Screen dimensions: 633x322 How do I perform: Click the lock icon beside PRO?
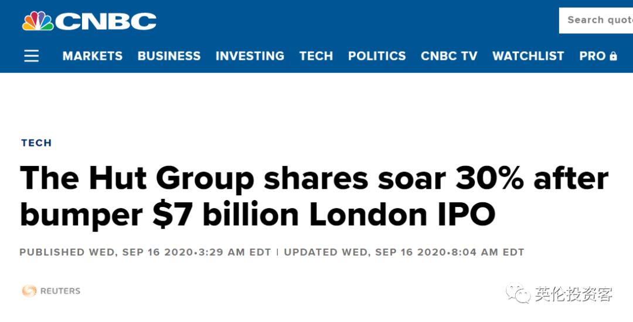tap(614, 56)
